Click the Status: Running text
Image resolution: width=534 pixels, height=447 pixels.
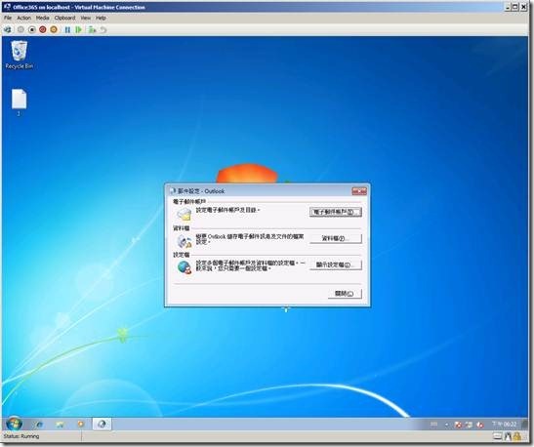coord(21,436)
